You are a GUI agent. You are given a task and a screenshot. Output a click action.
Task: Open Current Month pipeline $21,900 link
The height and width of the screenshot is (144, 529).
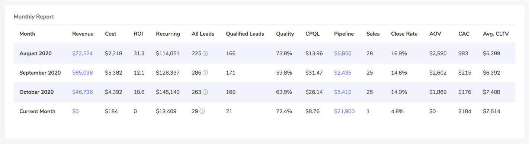point(344,111)
